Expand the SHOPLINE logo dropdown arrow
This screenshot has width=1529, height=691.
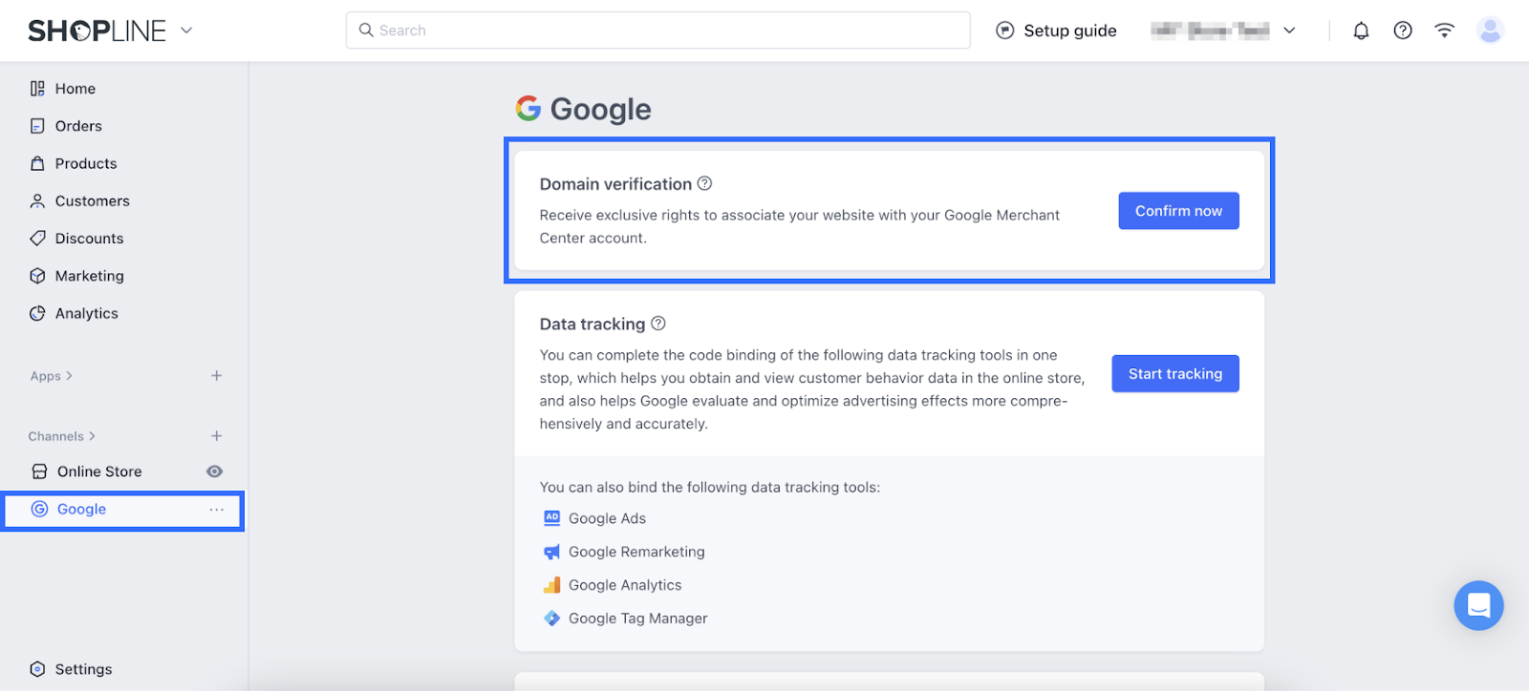pyautogui.click(x=187, y=31)
